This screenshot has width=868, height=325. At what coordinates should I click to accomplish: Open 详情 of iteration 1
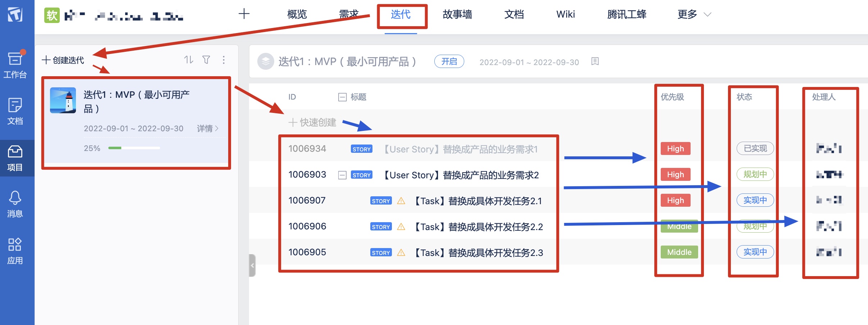[x=208, y=128]
